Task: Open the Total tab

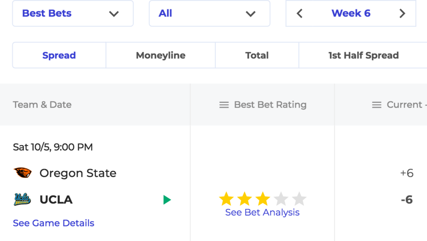Action: [257, 55]
